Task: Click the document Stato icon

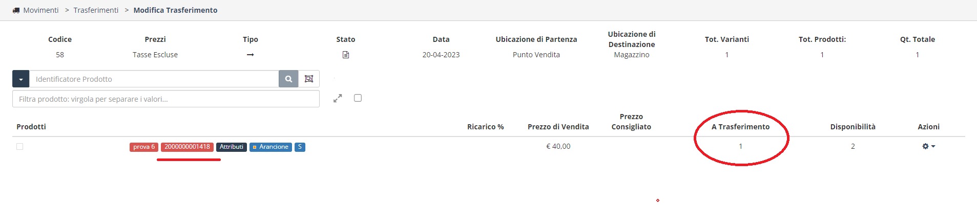Action: 346,55
